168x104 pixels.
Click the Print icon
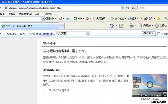[131, 26]
